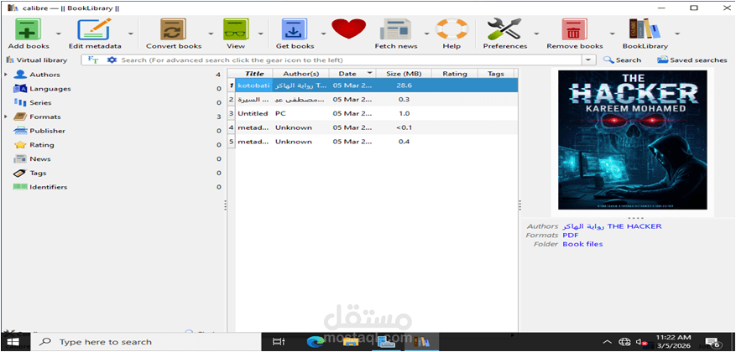Expand the Authors category
Viewport: 736px width, 352px height.
tap(6, 75)
